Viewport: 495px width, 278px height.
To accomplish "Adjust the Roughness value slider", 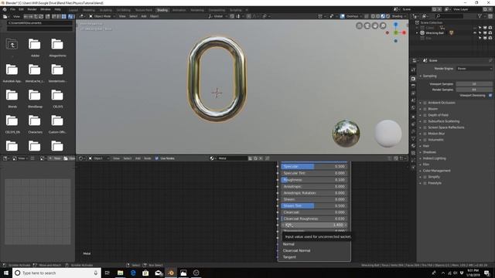I will click(x=314, y=180).
